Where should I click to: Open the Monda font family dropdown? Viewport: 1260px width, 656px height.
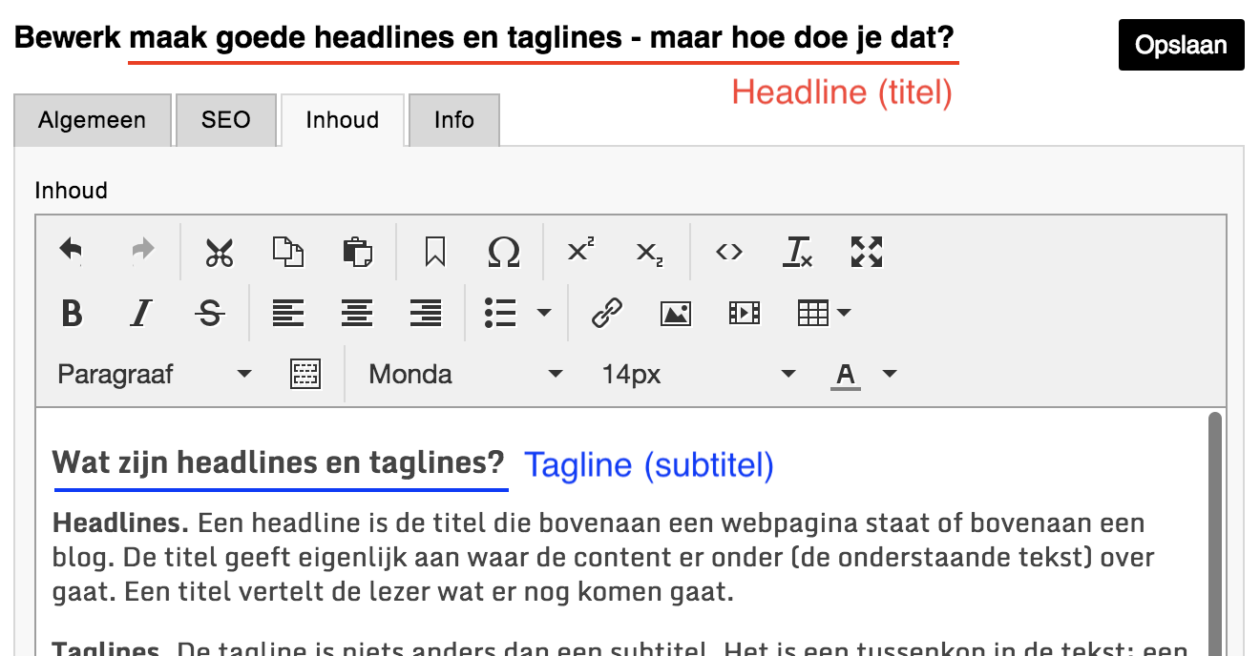coord(465,374)
